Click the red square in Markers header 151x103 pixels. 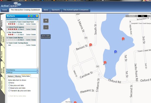coord(29,16)
